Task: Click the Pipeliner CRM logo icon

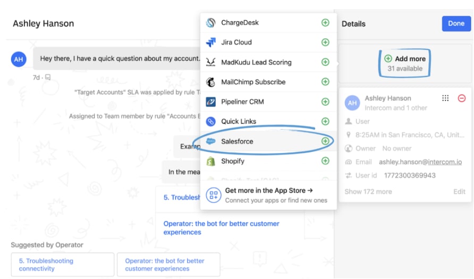Action: point(211,102)
